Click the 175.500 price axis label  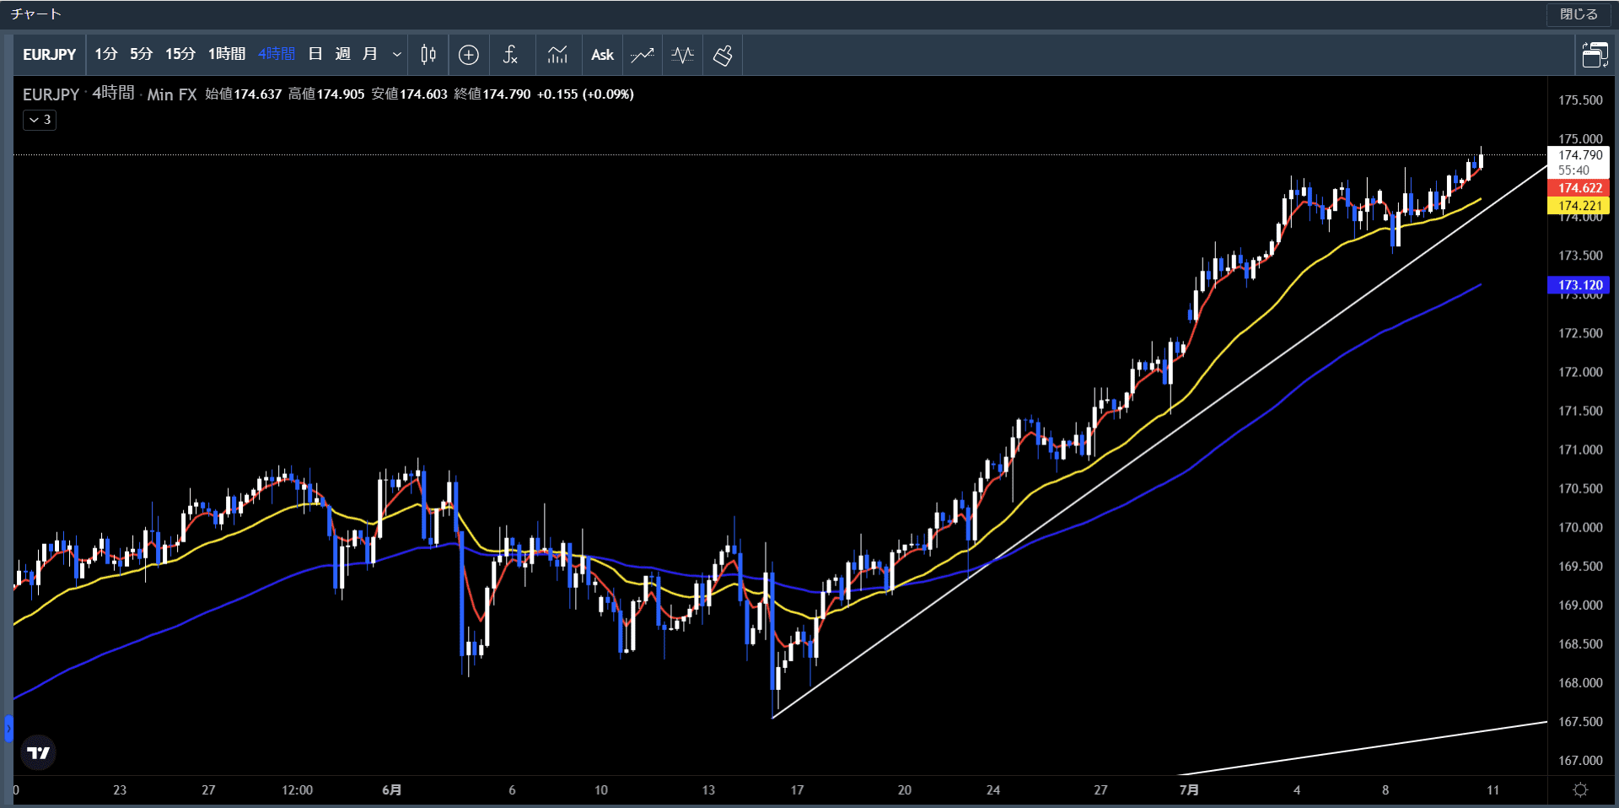click(x=1580, y=100)
